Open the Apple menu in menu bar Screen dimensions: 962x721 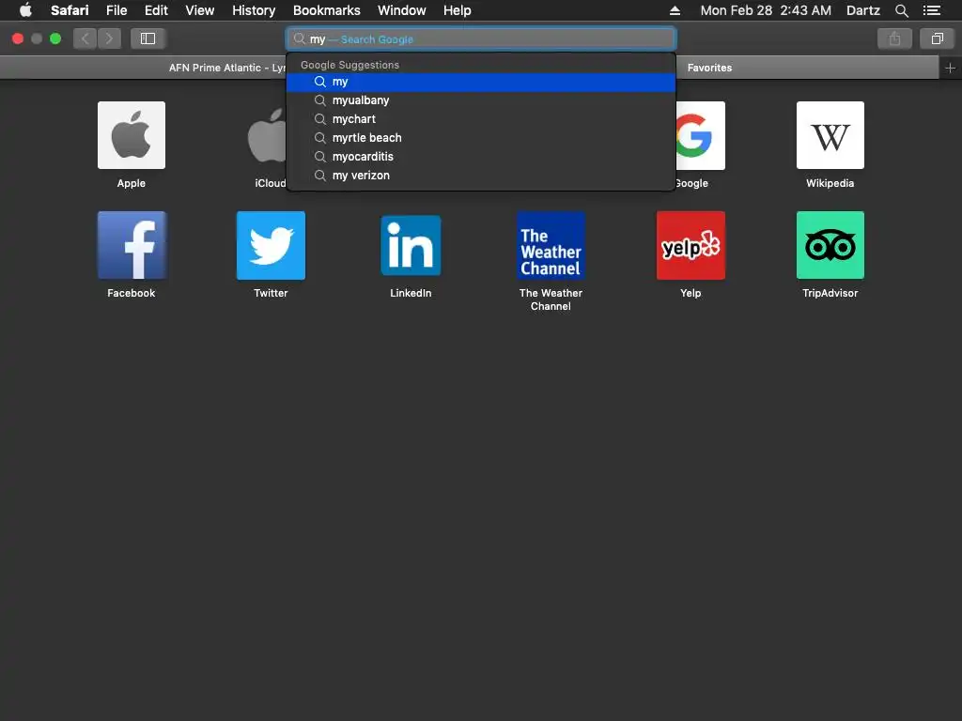point(25,10)
